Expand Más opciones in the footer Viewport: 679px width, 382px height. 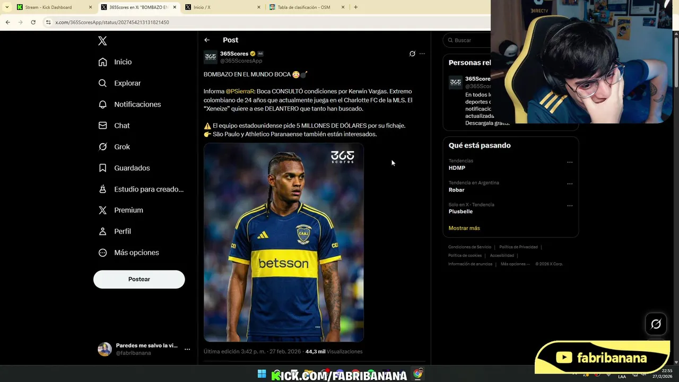(x=515, y=264)
